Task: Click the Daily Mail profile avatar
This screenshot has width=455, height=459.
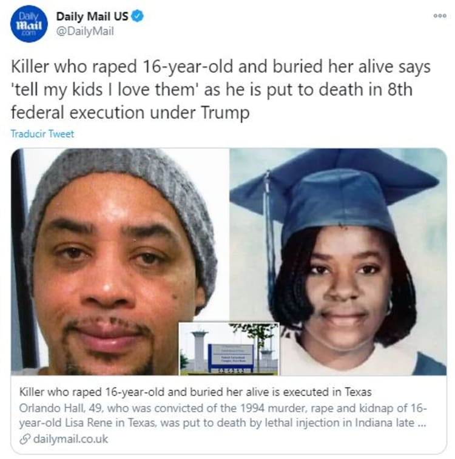Action: [29, 24]
